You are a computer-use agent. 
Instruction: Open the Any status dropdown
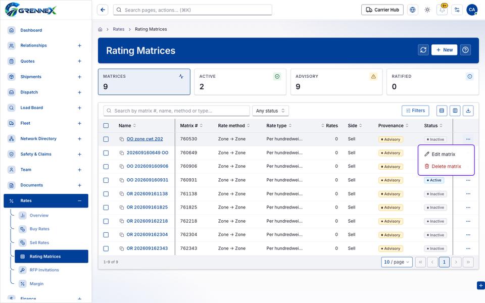tap(271, 111)
